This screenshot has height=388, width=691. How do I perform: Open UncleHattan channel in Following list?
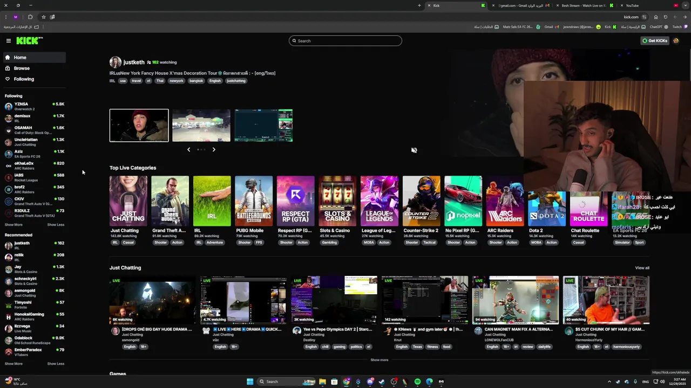point(35,142)
